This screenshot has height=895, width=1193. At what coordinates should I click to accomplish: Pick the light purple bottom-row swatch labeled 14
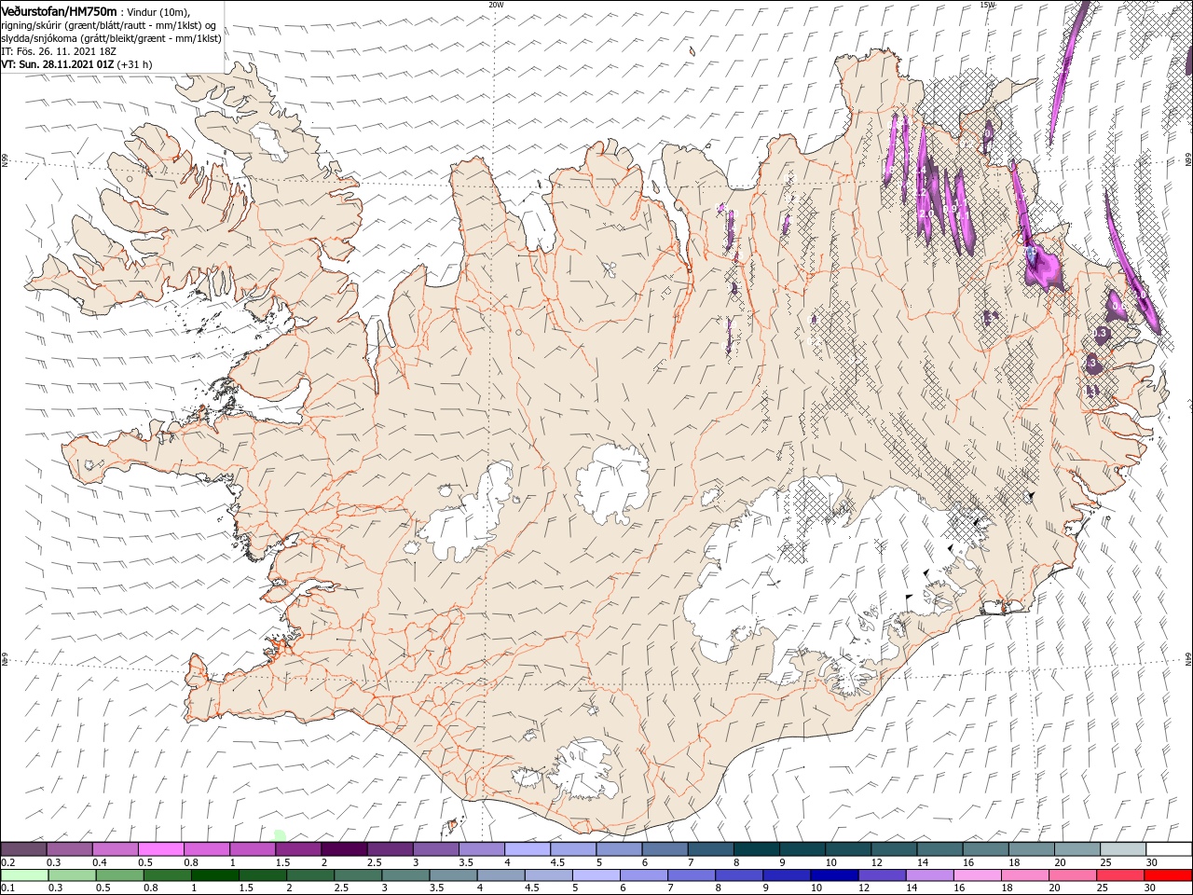pos(929,875)
